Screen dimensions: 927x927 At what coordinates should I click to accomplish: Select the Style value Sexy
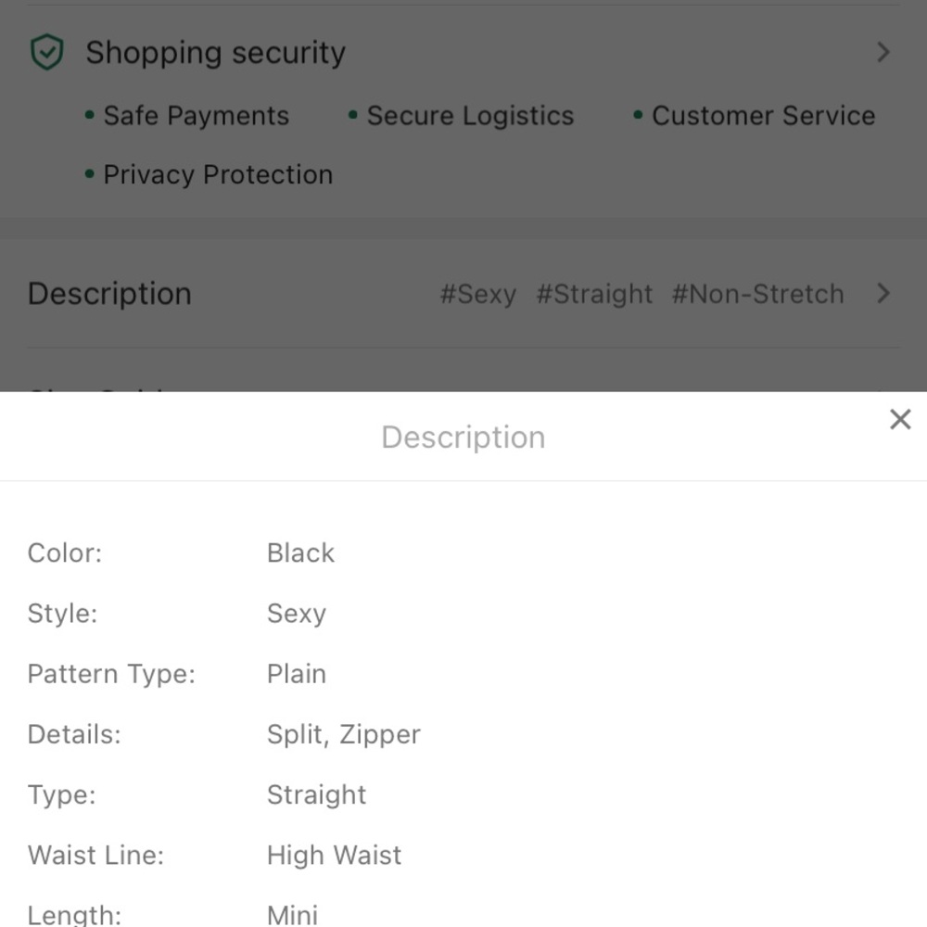point(297,614)
